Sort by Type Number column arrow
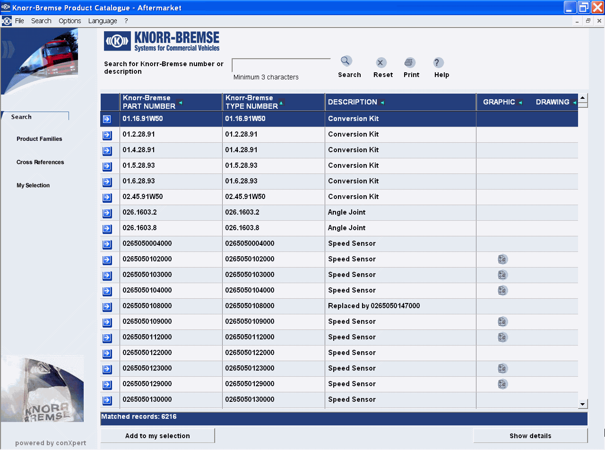The image size is (605, 450). 281,103
